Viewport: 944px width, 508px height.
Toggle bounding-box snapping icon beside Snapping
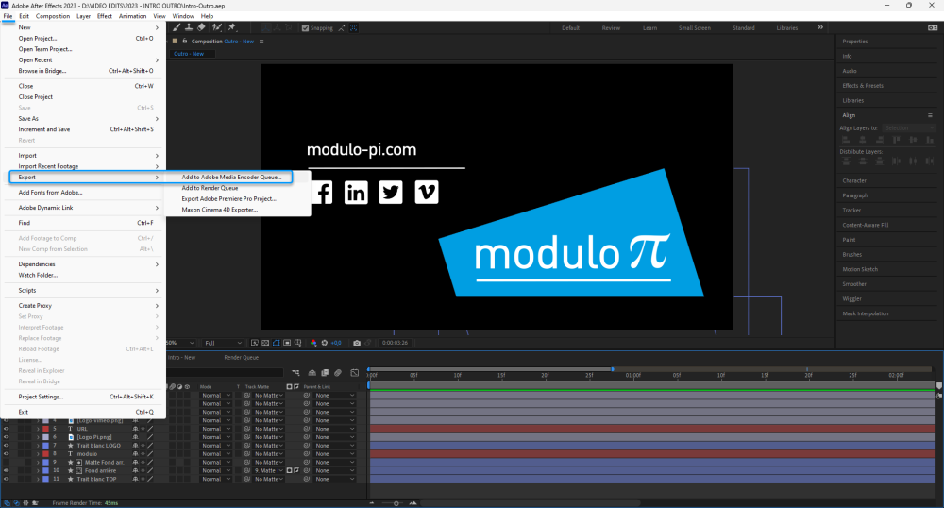coord(353,27)
